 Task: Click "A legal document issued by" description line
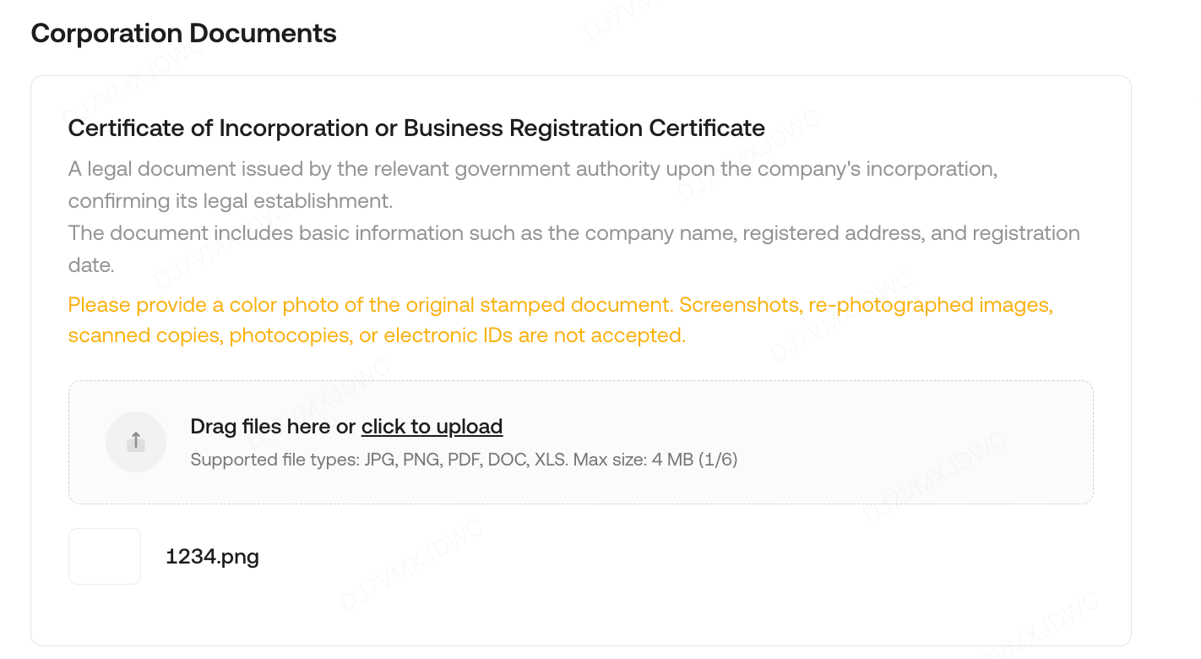coord(532,169)
